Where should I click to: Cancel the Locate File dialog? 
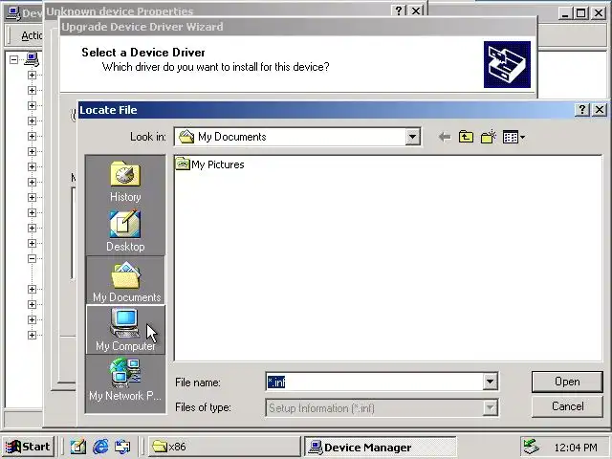point(567,406)
